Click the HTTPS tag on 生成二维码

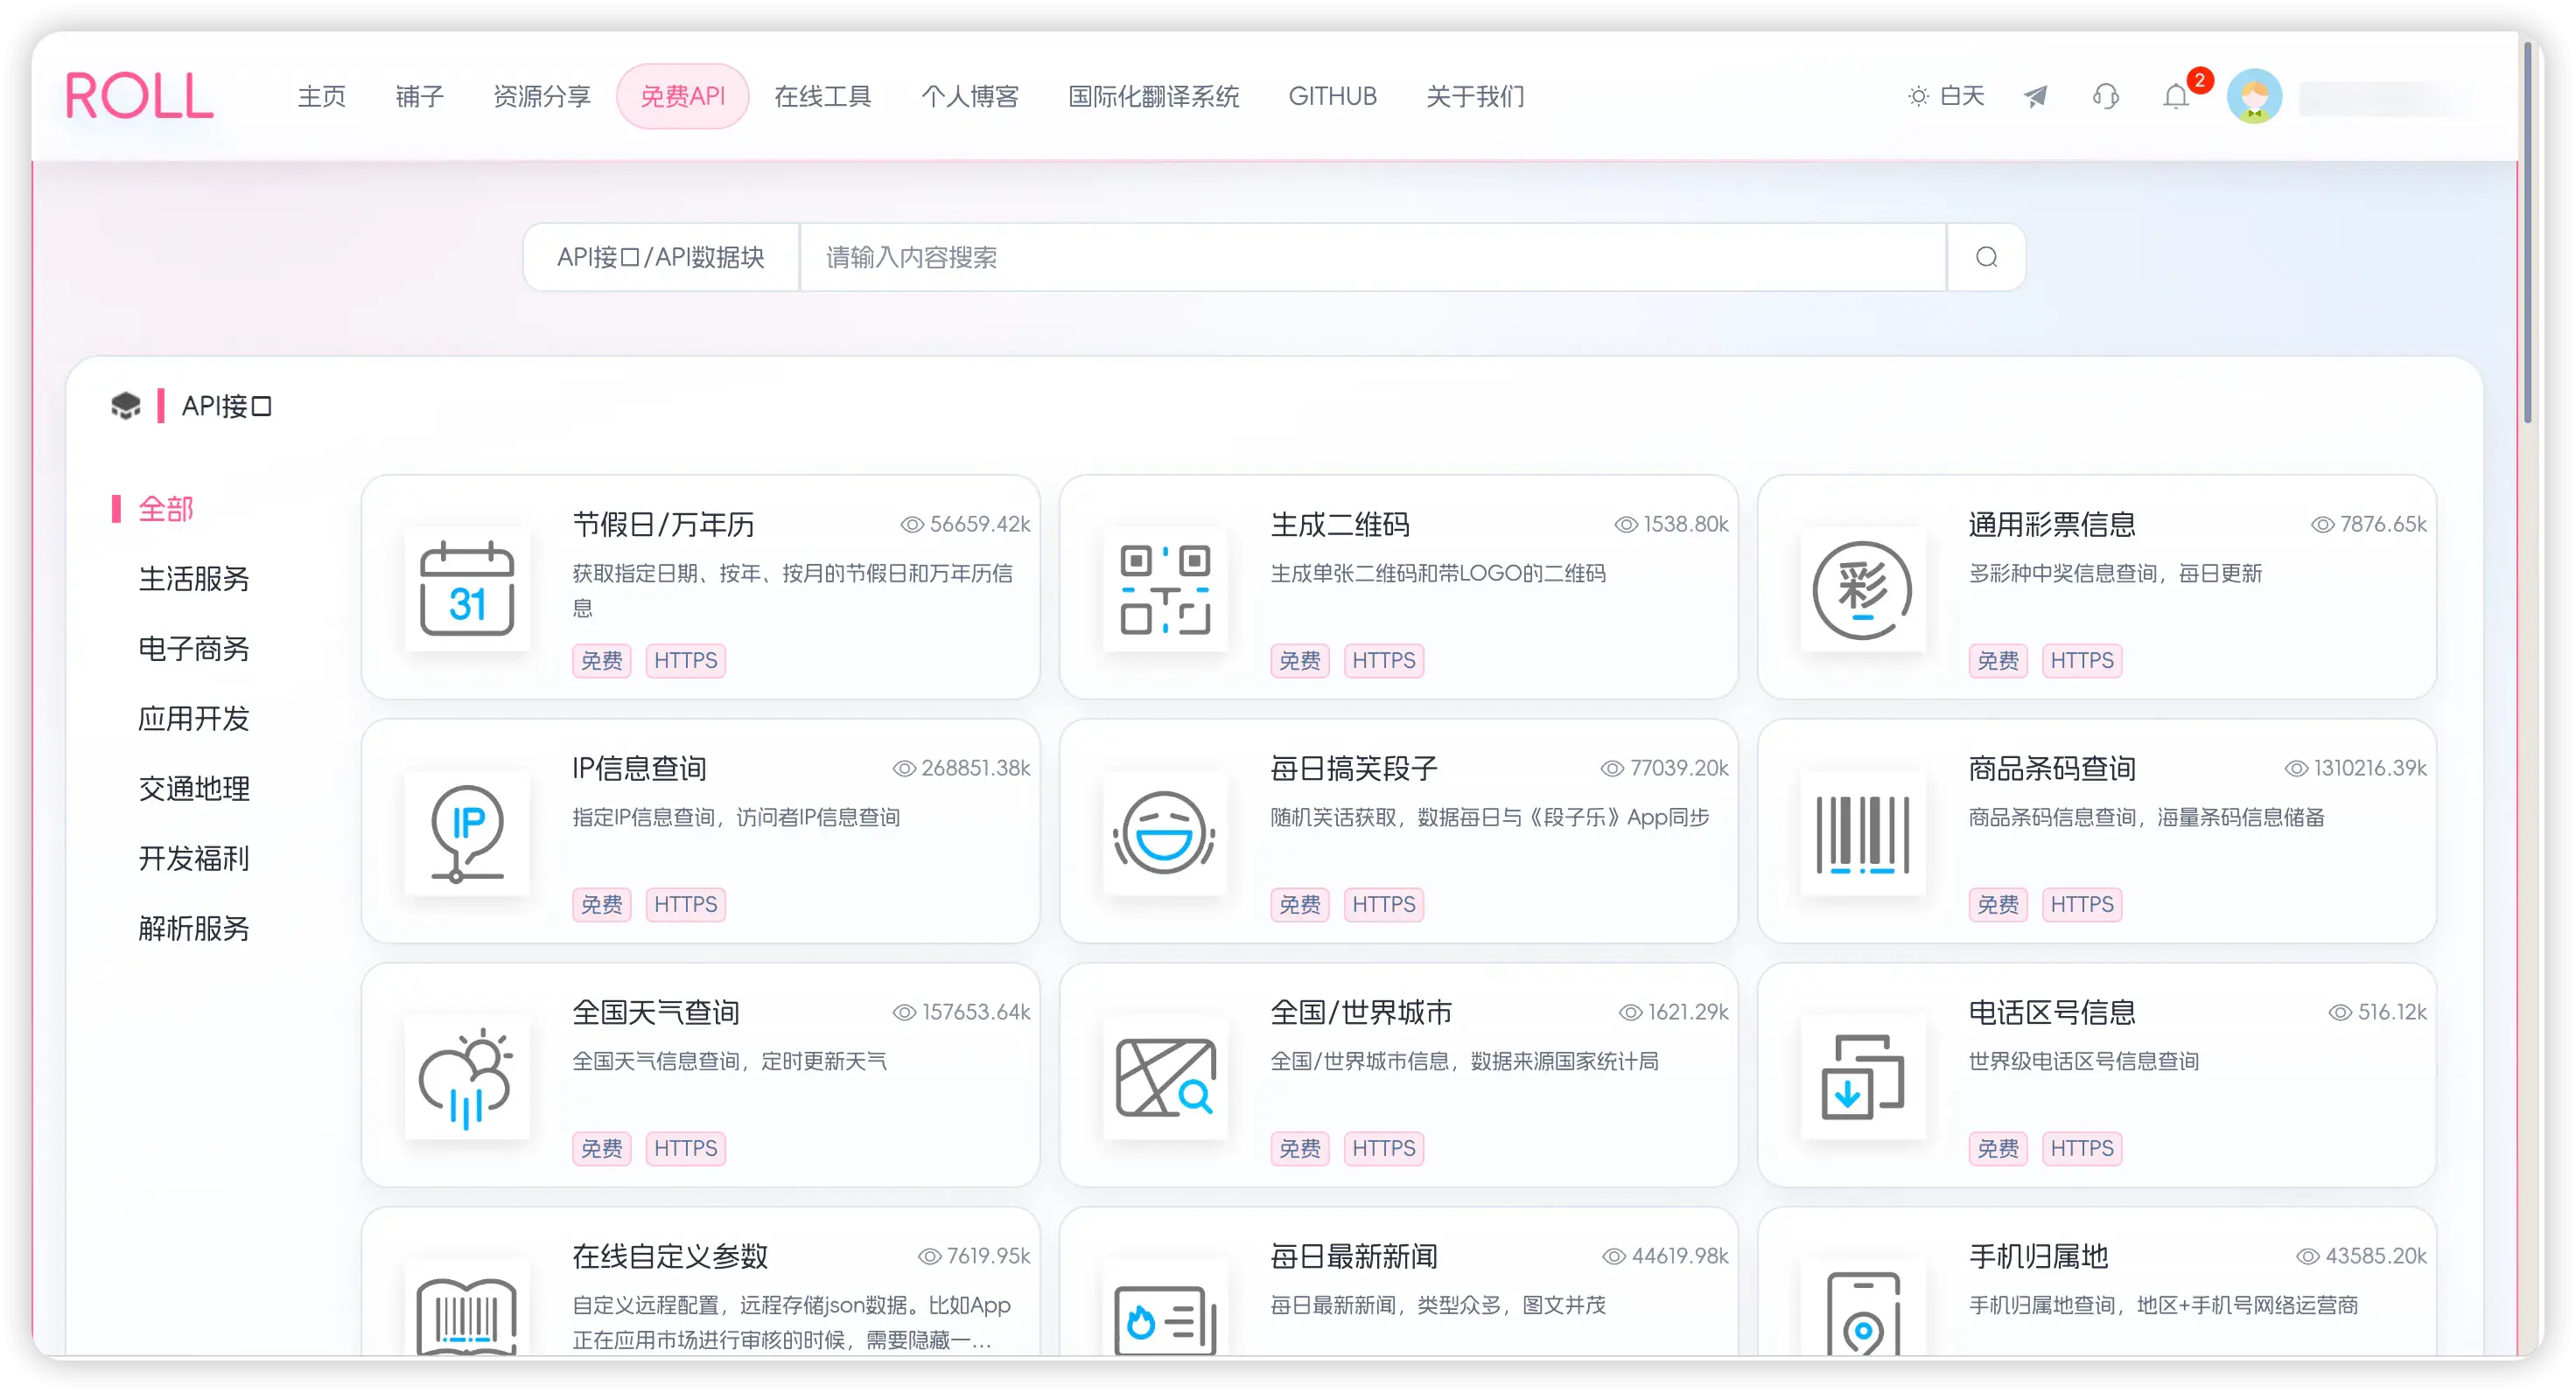(x=1383, y=660)
